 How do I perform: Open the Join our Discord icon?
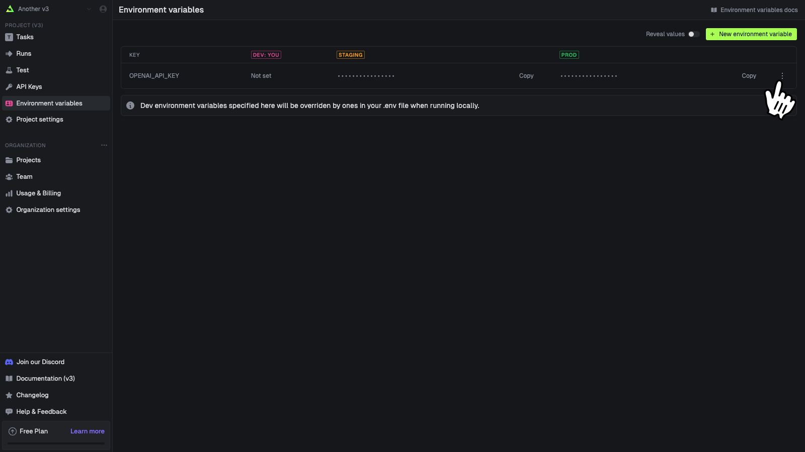click(x=9, y=362)
